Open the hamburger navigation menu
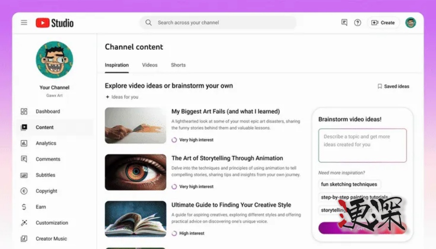Viewport: 436px width, 249px height. pos(24,23)
